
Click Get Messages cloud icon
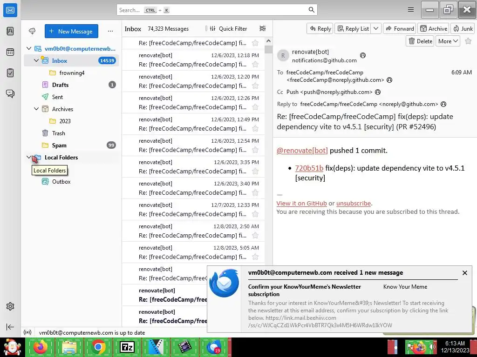pos(32,31)
